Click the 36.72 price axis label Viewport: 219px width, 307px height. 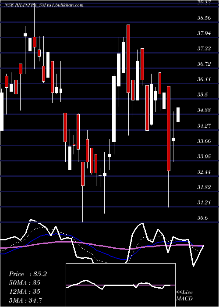pos(204,64)
